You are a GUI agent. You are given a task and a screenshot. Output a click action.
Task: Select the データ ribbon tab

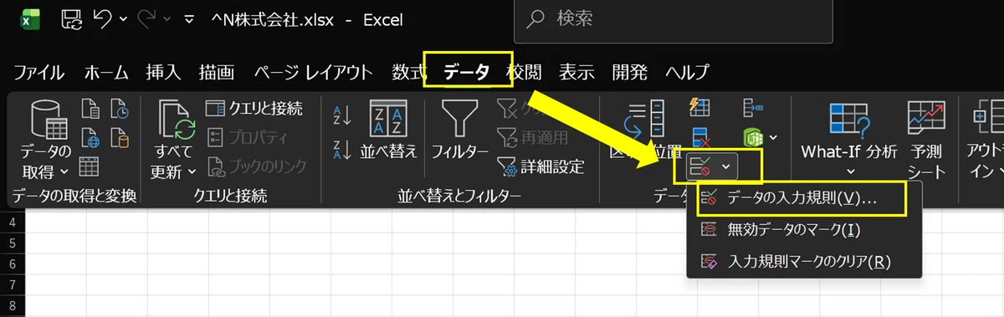pyautogui.click(x=467, y=72)
